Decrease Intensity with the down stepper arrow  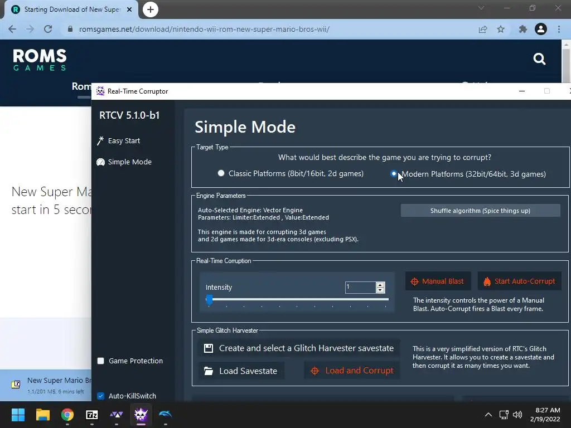coord(380,290)
